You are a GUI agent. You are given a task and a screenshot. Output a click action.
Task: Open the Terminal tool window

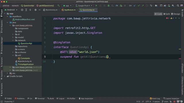pos(40,98)
